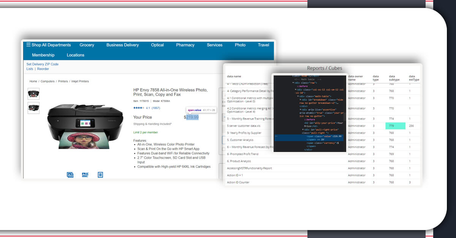Viewport: 456px width, 238px height.
Task: Open the Grocery menu item
Action: [87, 45]
